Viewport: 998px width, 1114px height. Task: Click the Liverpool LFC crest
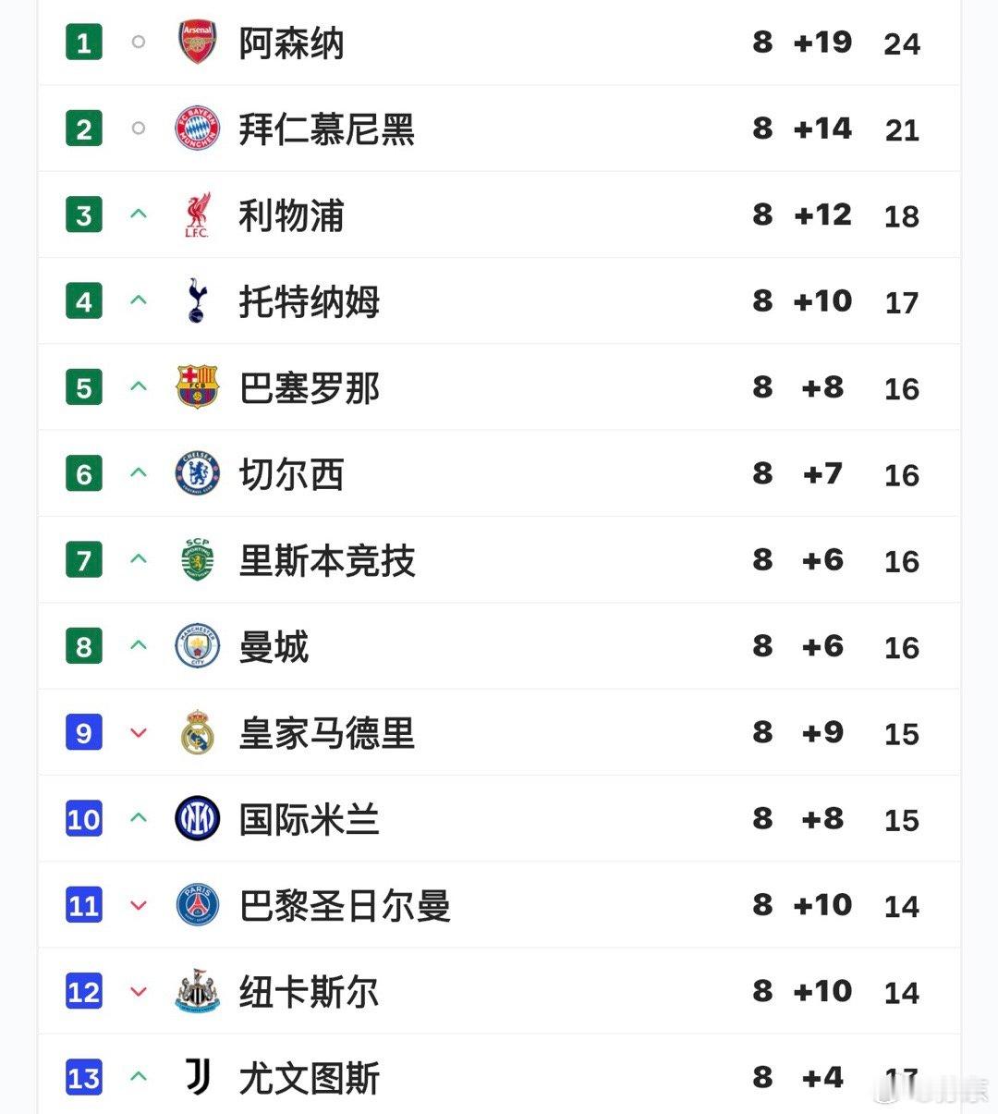tap(197, 215)
